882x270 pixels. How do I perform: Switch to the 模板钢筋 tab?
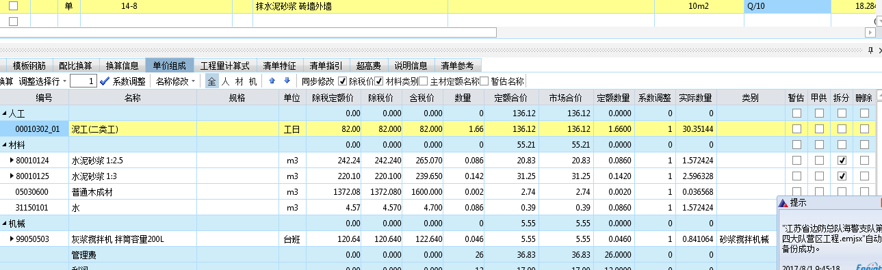click(29, 66)
